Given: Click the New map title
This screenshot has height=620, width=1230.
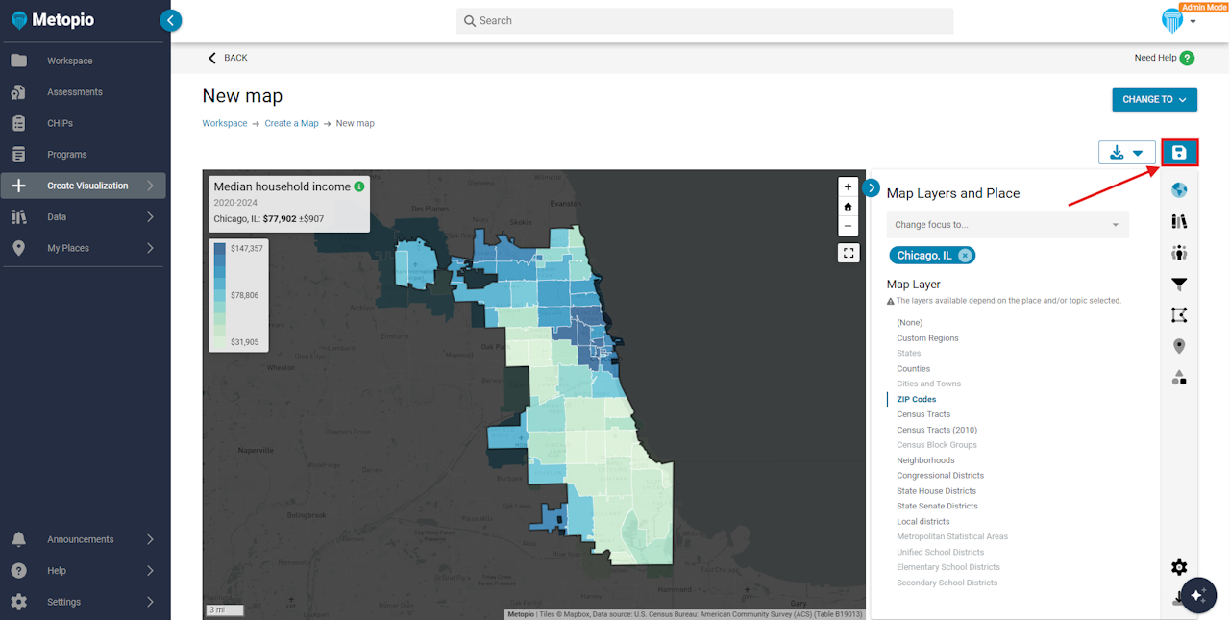Looking at the screenshot, I should click(242, 96).
